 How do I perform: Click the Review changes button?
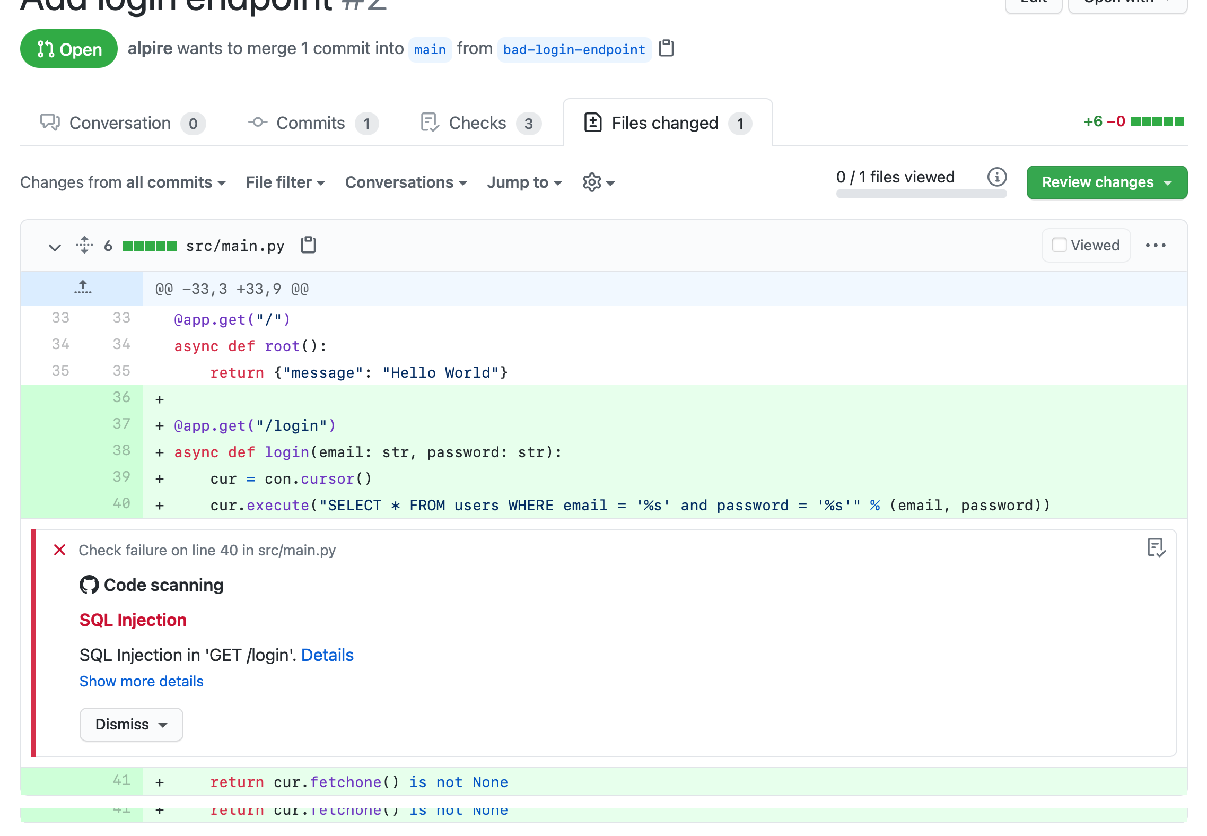click(x=1106, y=182)
